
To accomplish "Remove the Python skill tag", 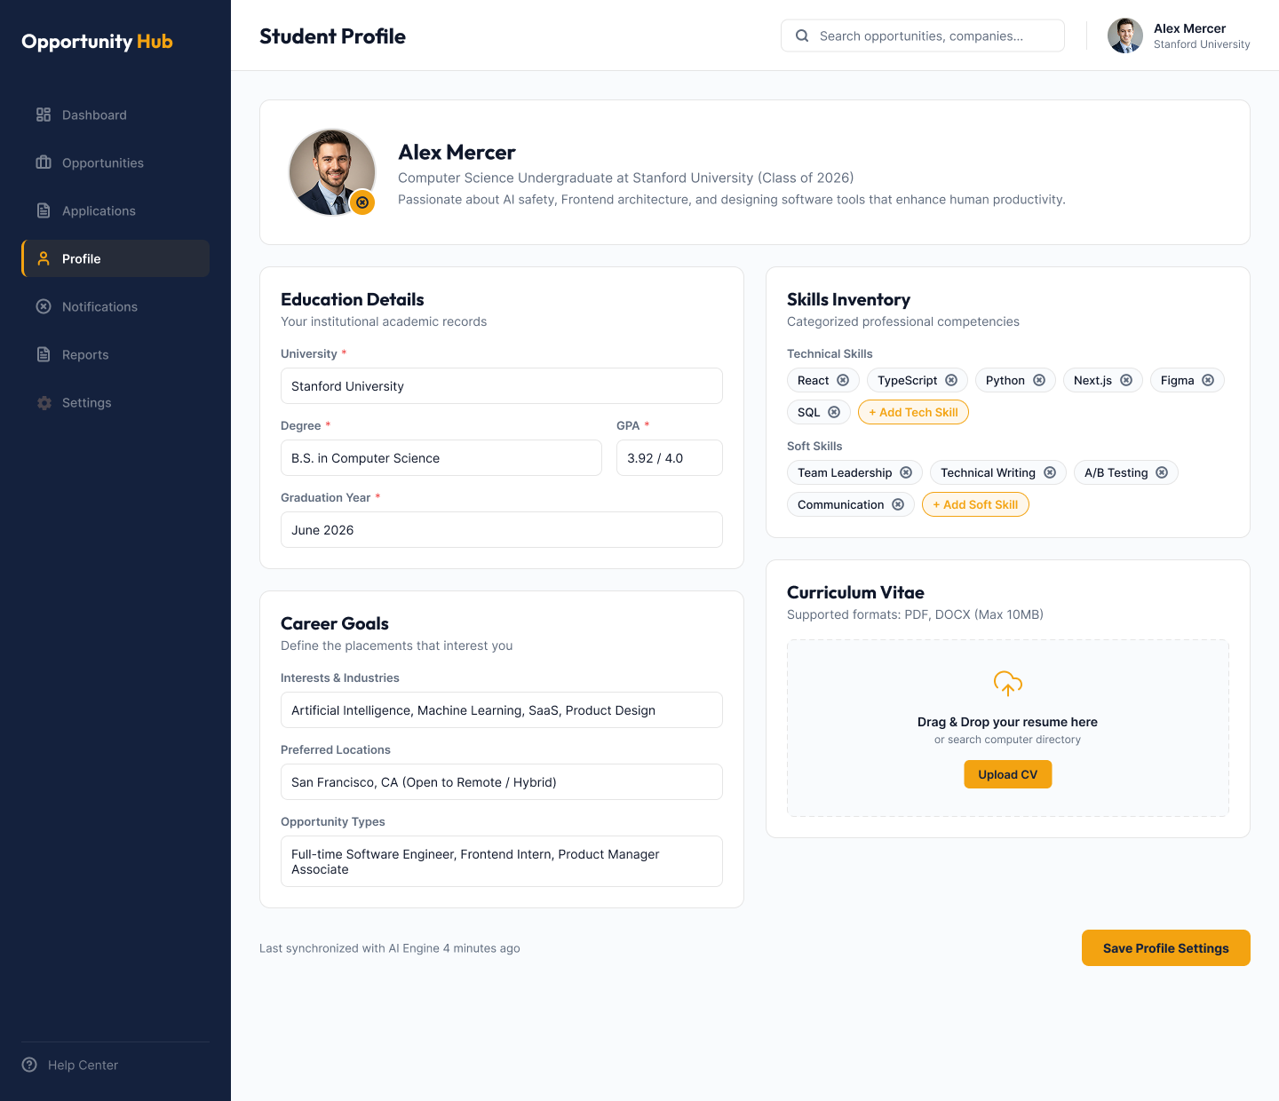I will point(1039,380).
